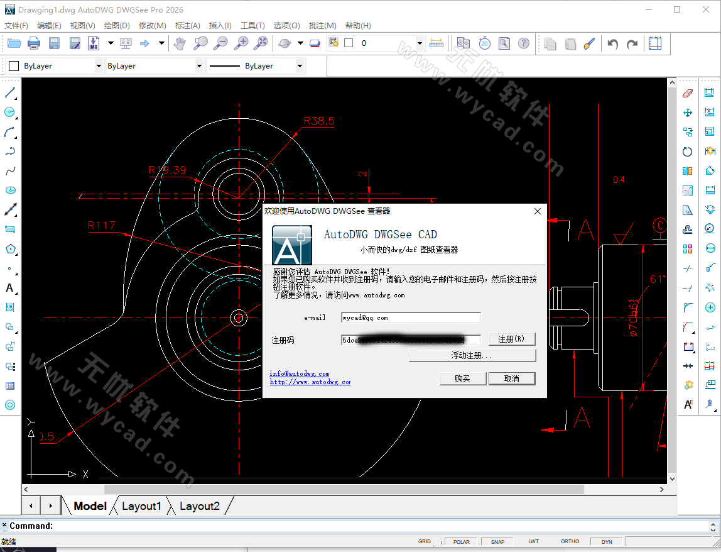Open the info@autodwg.com email link
The image size is (721, 552).
pos(299,373)
